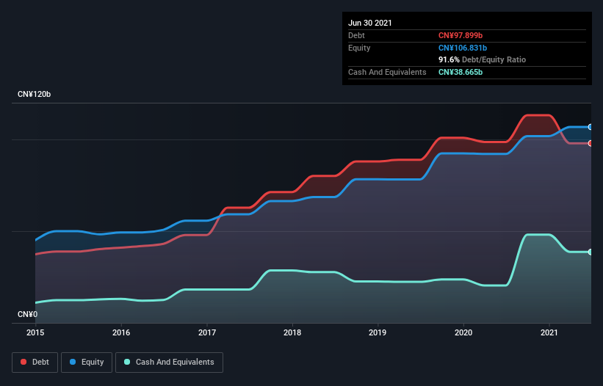Click the 2018 x-axis label
Viewport: 603px width, 386px height.
[292, 332]
